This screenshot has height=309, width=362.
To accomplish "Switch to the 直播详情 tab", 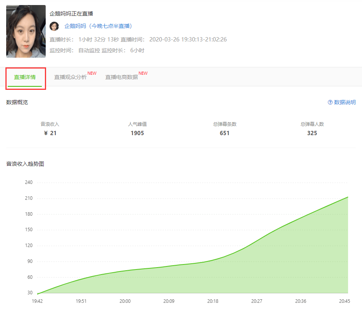I will point(25,77).
